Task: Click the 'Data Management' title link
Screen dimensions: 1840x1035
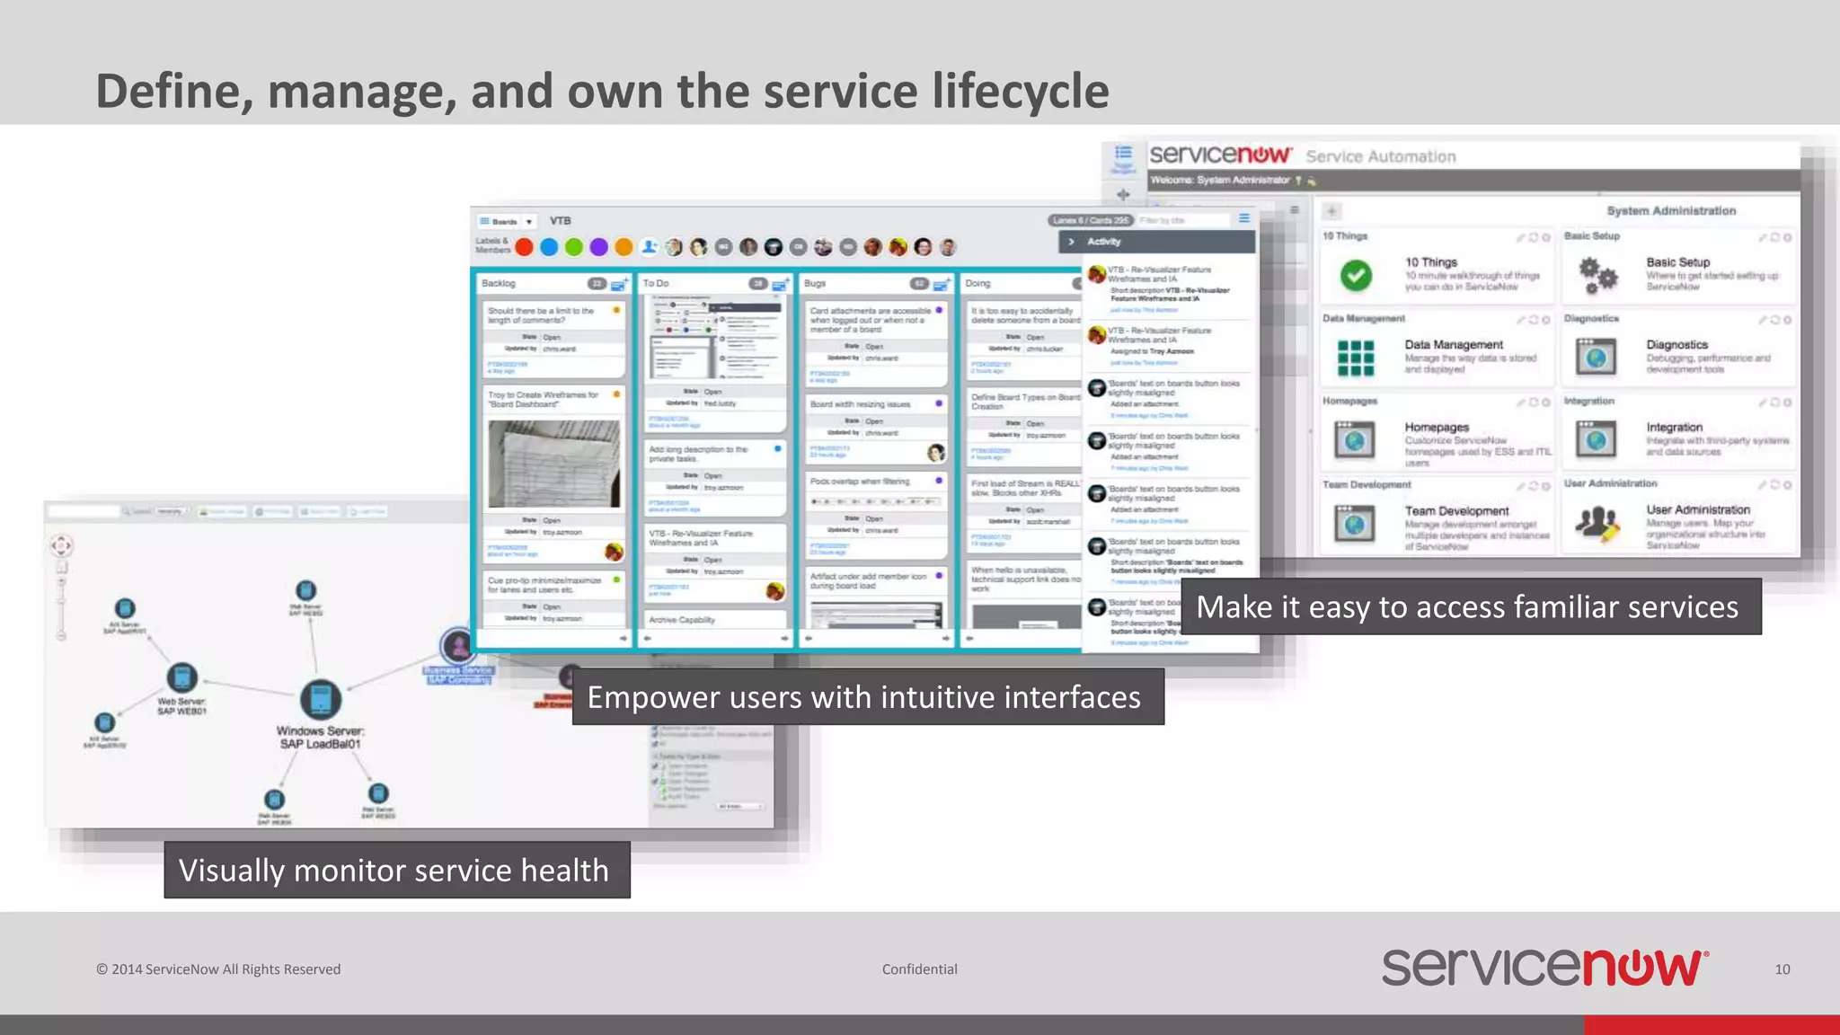Action: click(x=1454, y=345)
